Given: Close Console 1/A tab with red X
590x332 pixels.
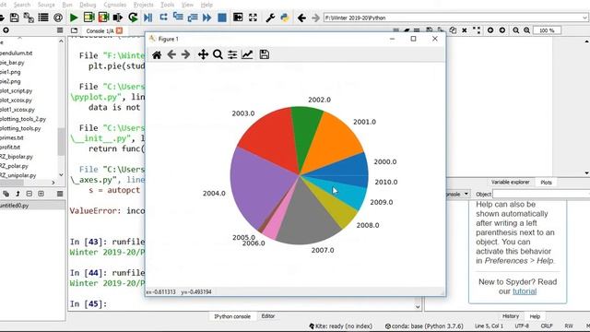Looking at the screenshot, I should (x=119, y=30).
